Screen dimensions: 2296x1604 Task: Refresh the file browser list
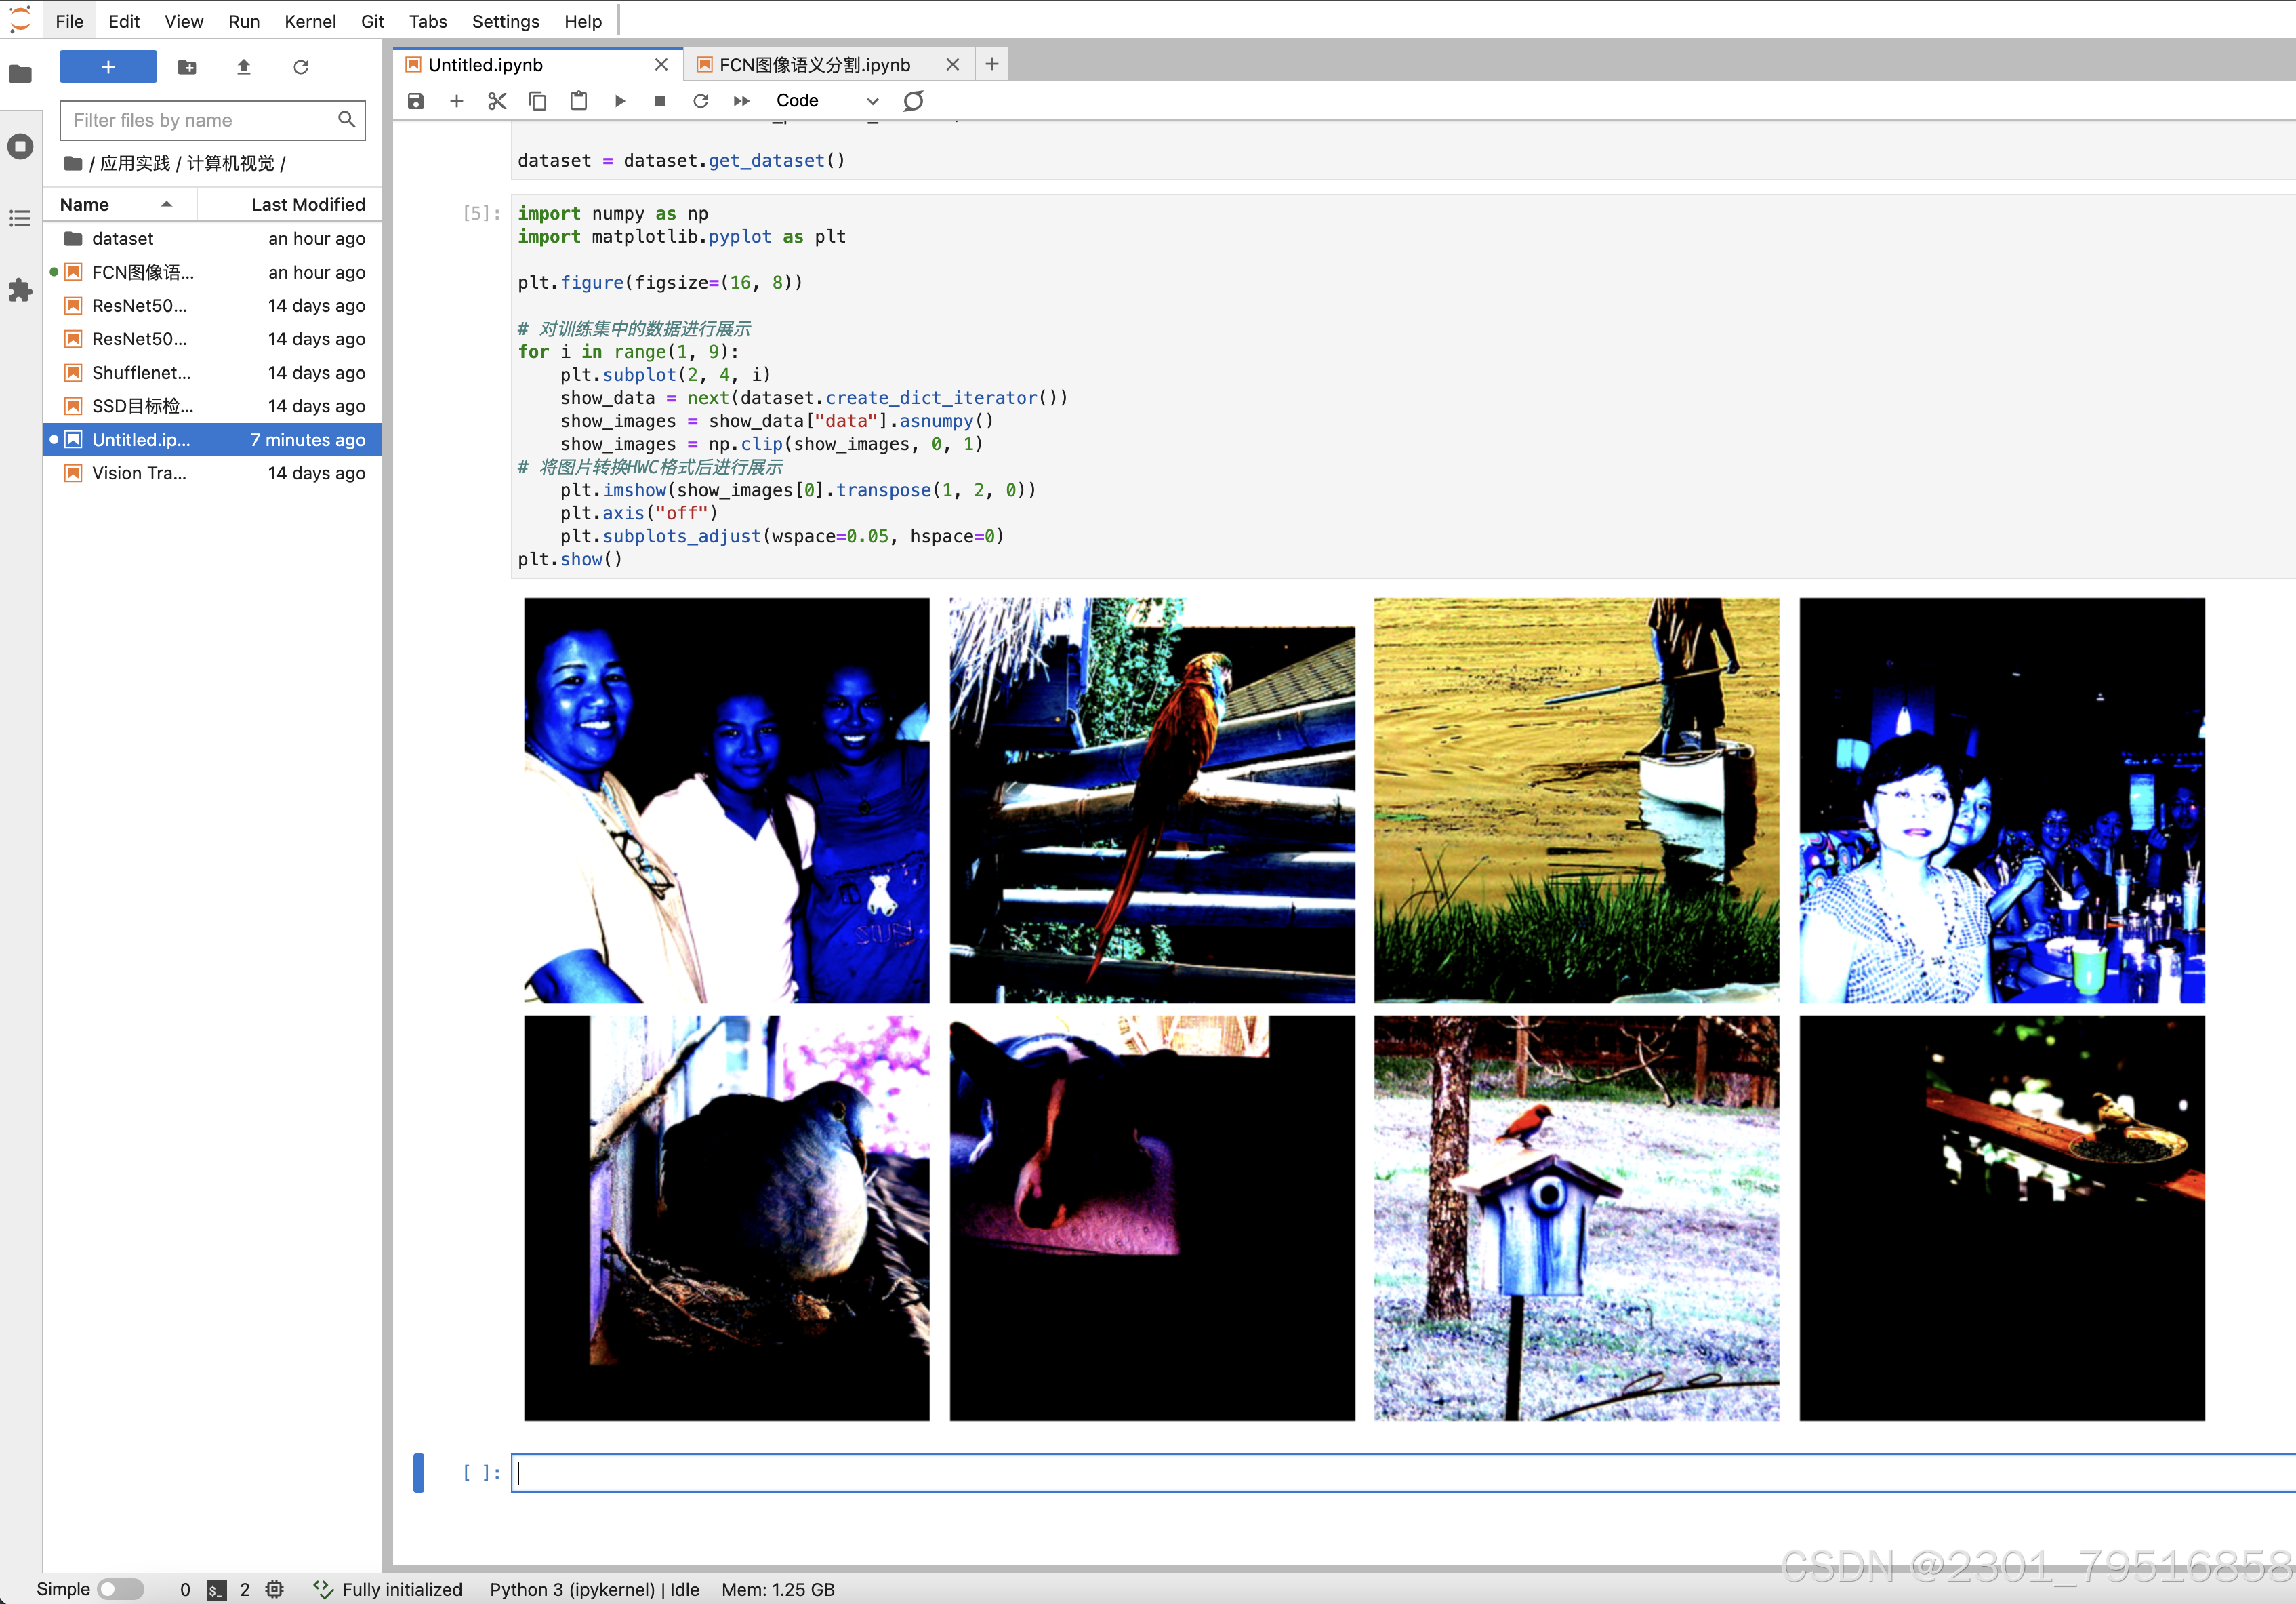[300, 67]
